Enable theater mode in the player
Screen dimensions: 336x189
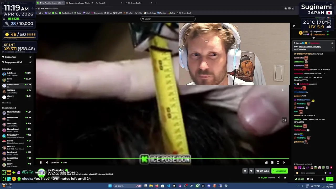[x=272, y=162]
